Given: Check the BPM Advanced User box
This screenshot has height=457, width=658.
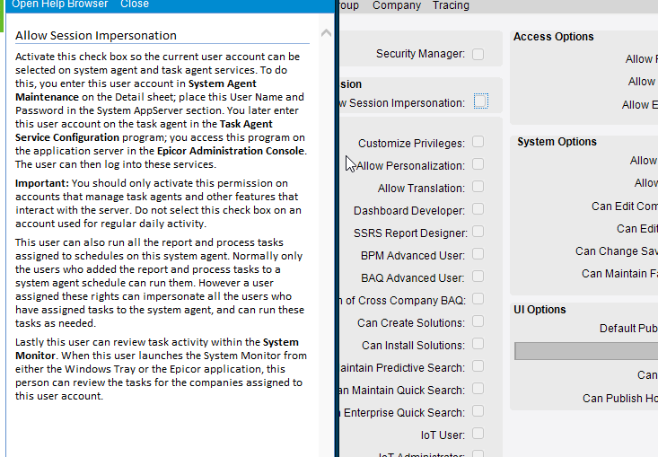Looking at the screenshot, I should [478, 254].
